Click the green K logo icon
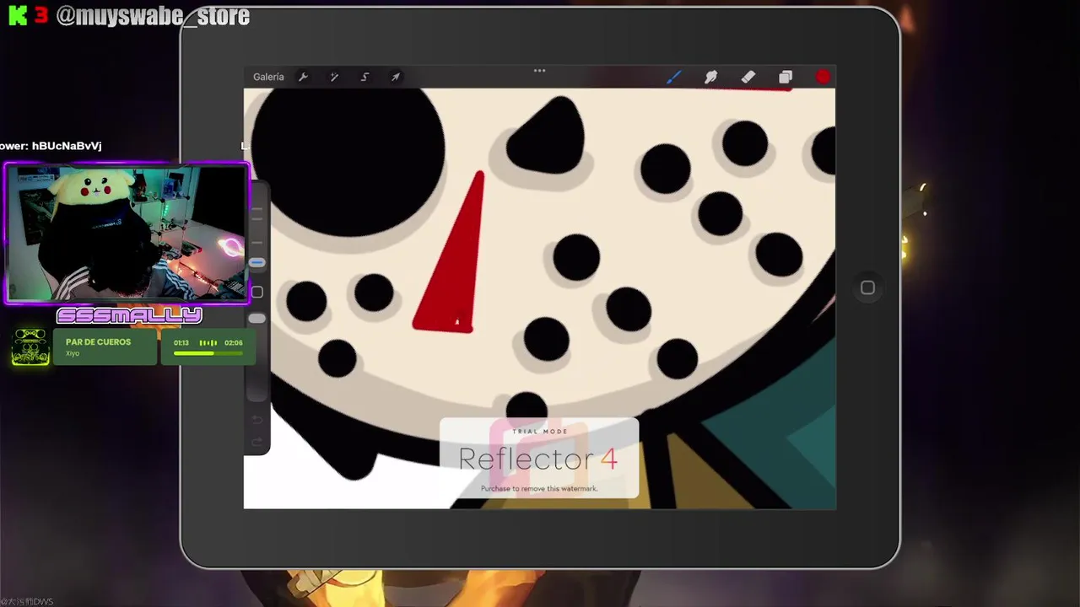This screenshot has width=1080, height=607. coord(18,16)
